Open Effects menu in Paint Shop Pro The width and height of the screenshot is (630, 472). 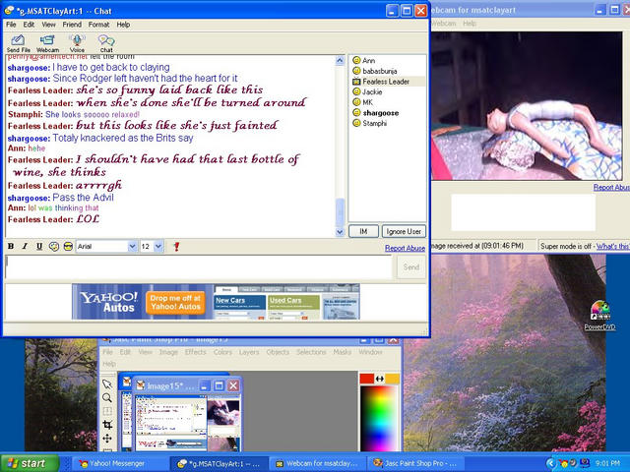click(195, 352)
